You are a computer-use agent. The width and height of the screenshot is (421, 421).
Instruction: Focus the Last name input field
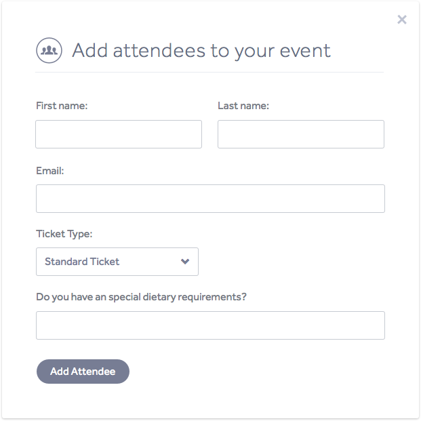click(300, 134)
